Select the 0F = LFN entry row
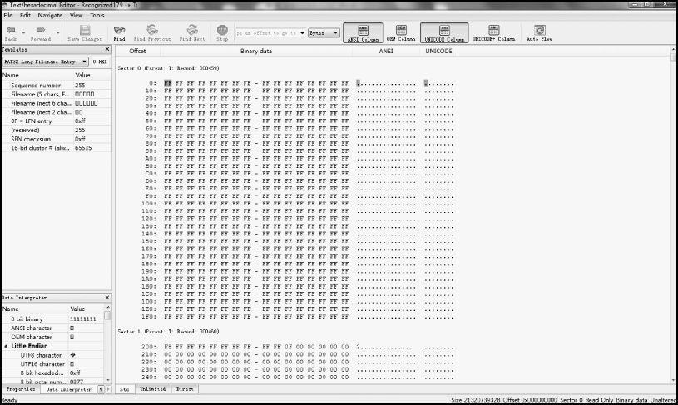The image size is (678, 405). (x=57, y=121)
